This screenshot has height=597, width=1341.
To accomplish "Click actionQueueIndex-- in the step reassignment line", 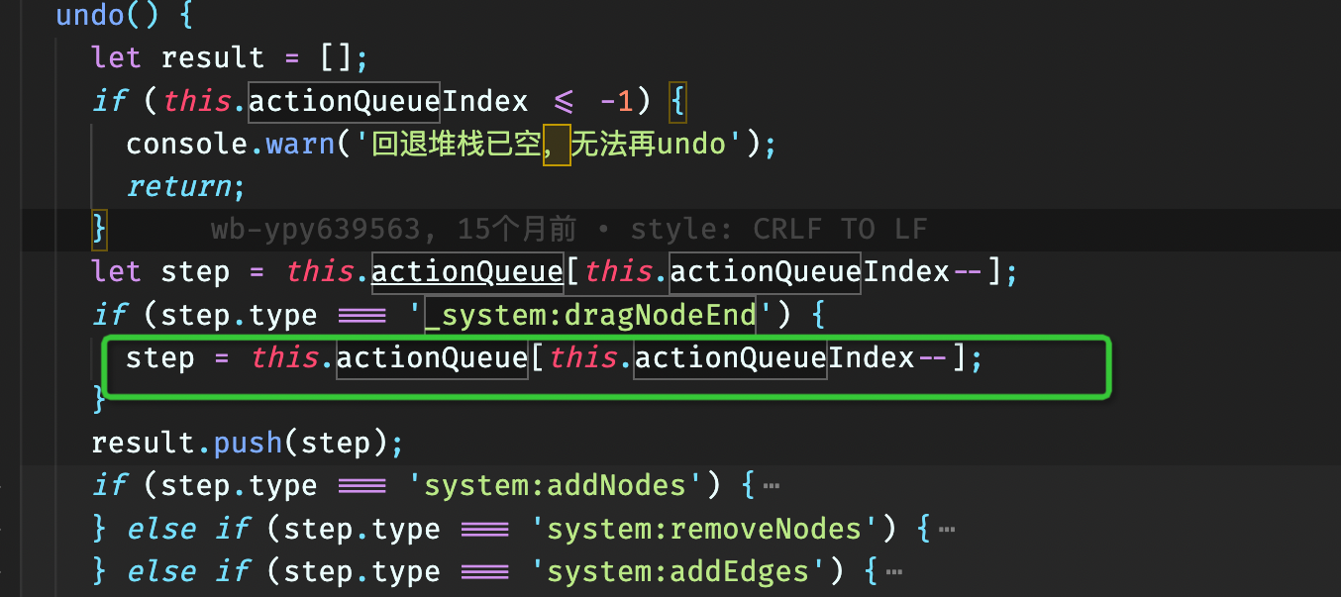I will 791,357.
